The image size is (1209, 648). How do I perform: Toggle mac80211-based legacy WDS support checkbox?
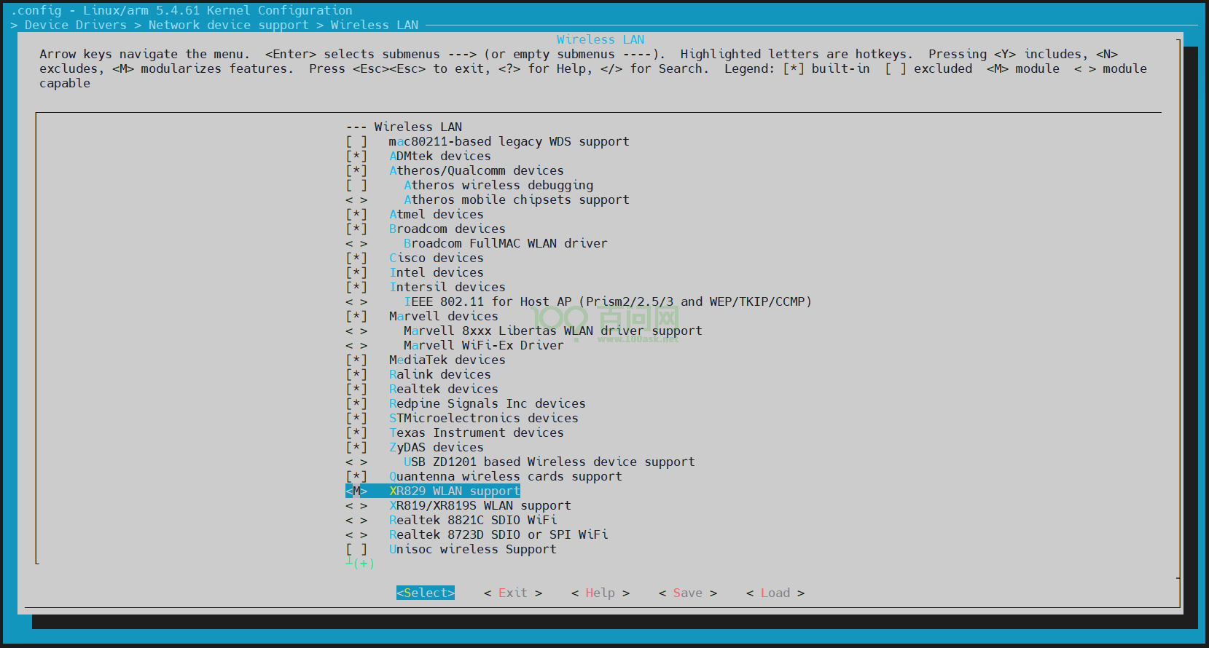click(356, 141)
